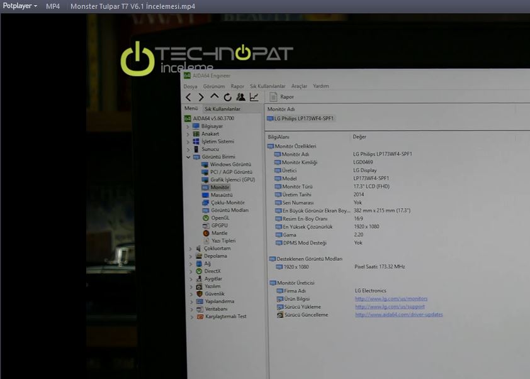Open the Sık Kullanılanlar menu in menu bar
The height and width of the screenshot is (379, 530).
pos(268,86)
